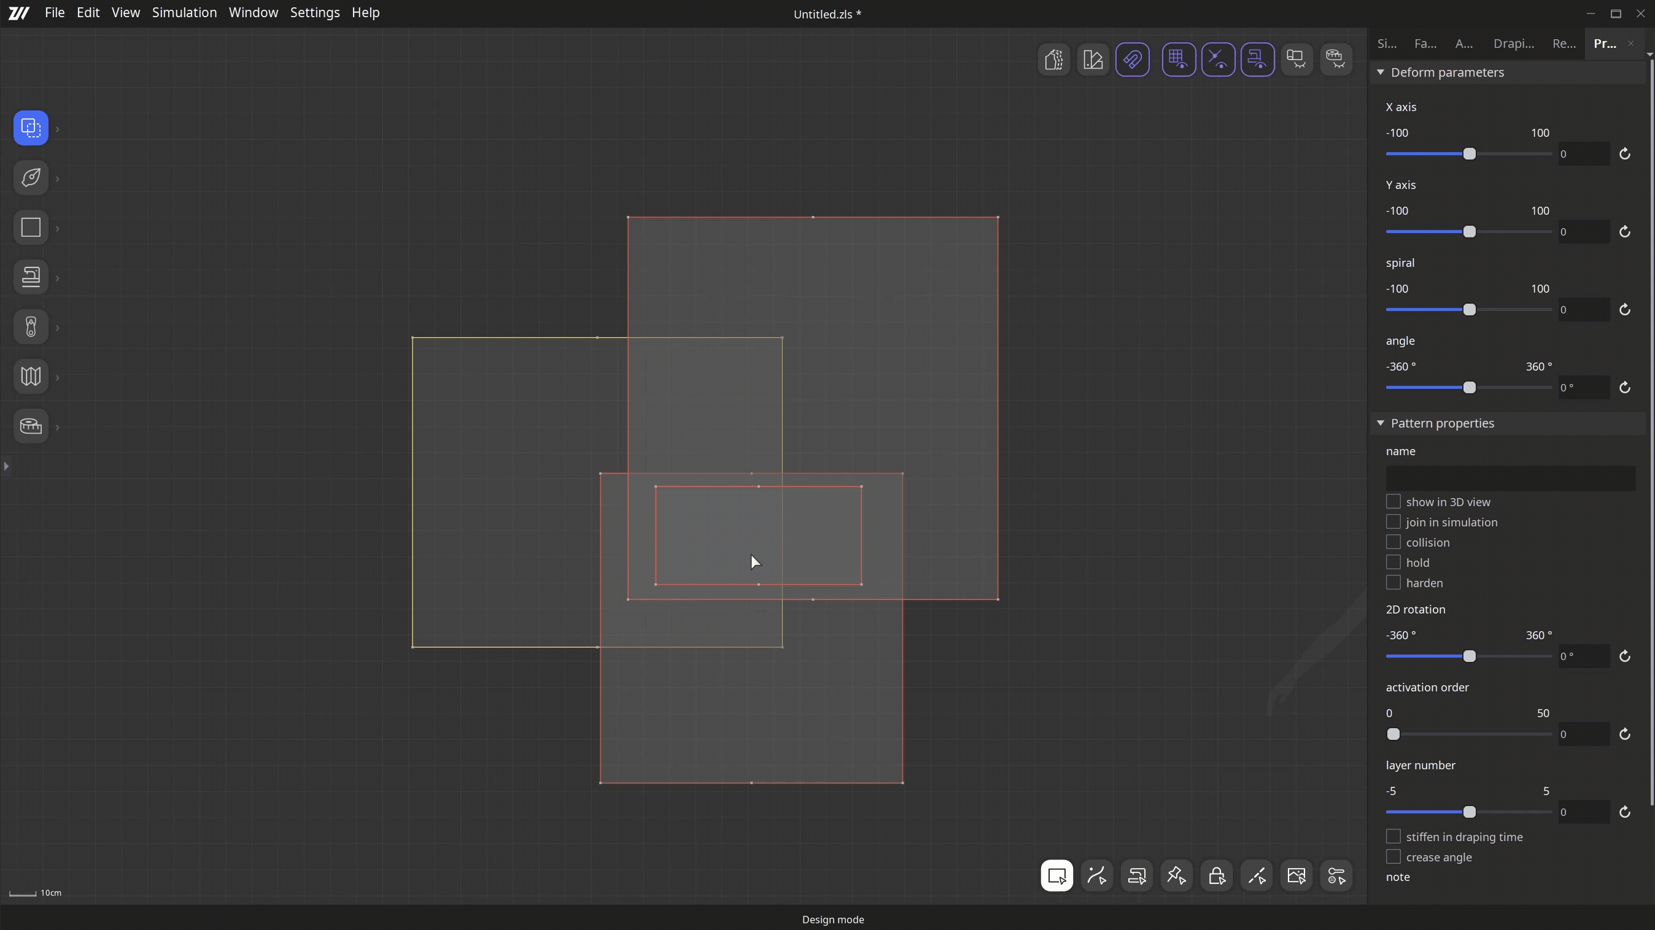Reset the X axis deform value

1625,154
